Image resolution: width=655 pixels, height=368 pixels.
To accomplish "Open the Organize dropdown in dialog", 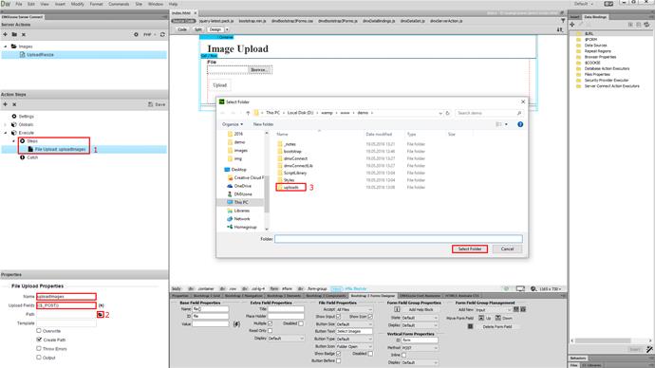I will (233, 124).
